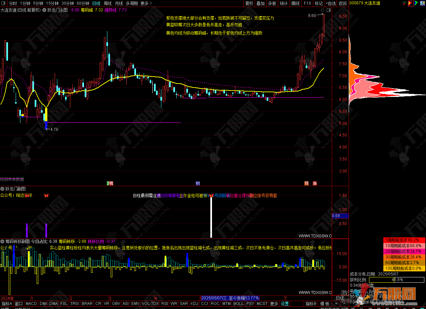This screenshot has height=309, width=426.
Task: Open 更多 indicators in bottom bar
Action: point(274,304)
